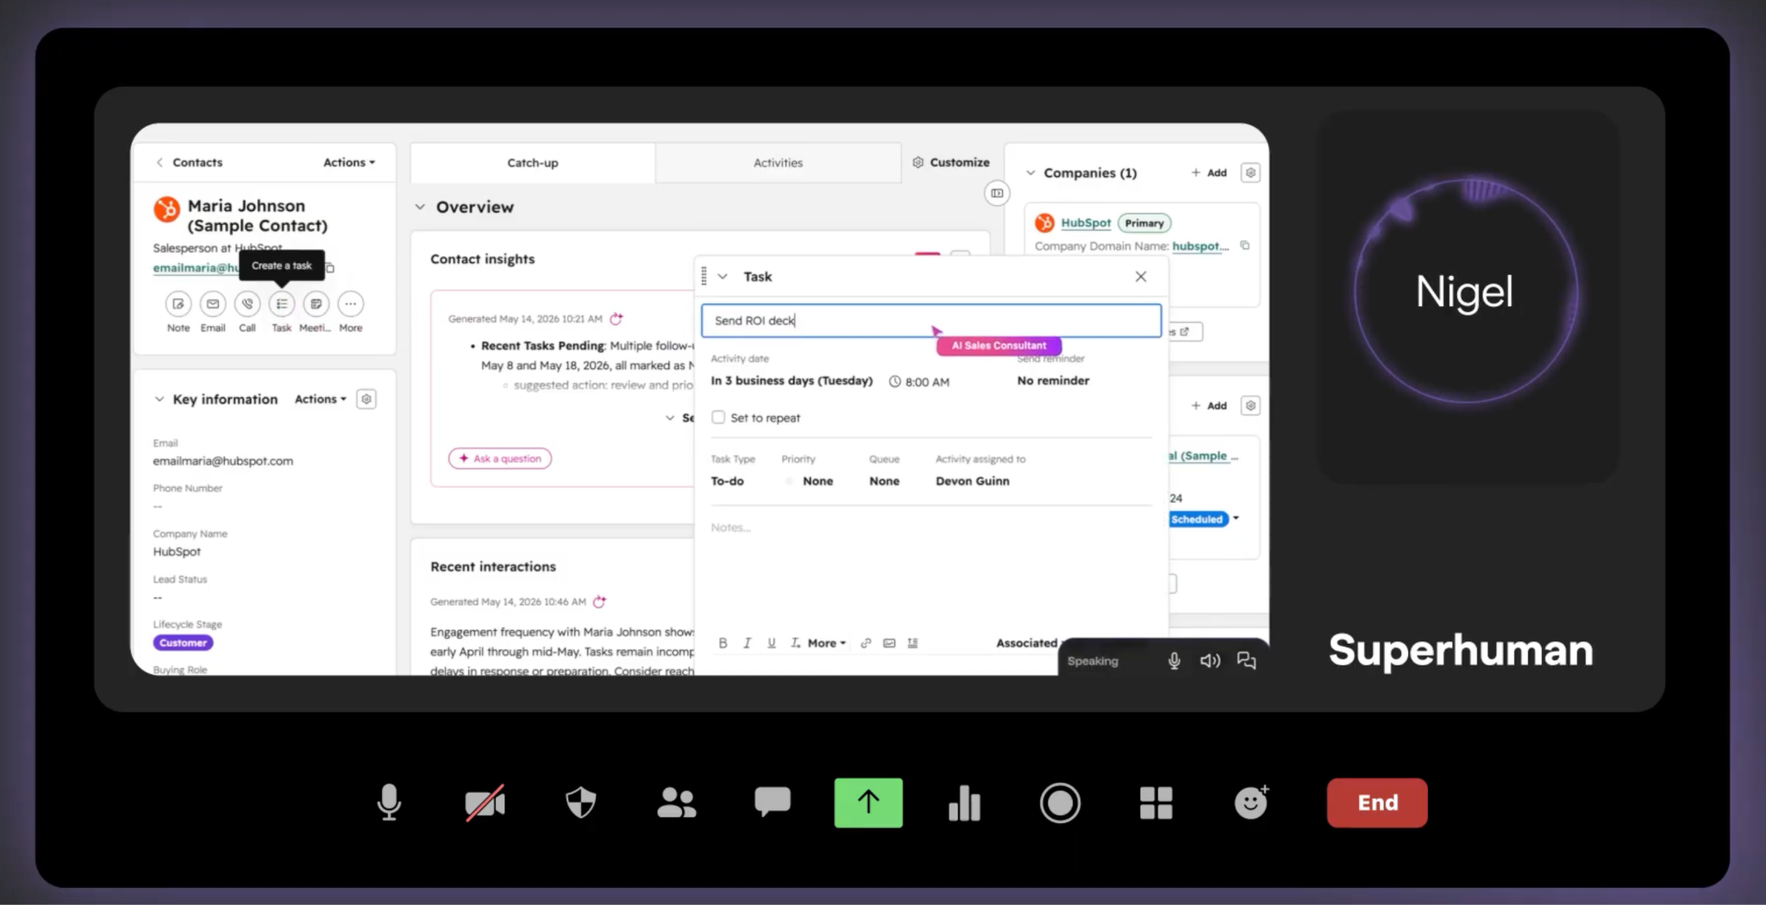Image resolution: width=1766 pixels, height=905 pixels.
Task: Start recording the meeting
Action: [x=1060, y=802]
